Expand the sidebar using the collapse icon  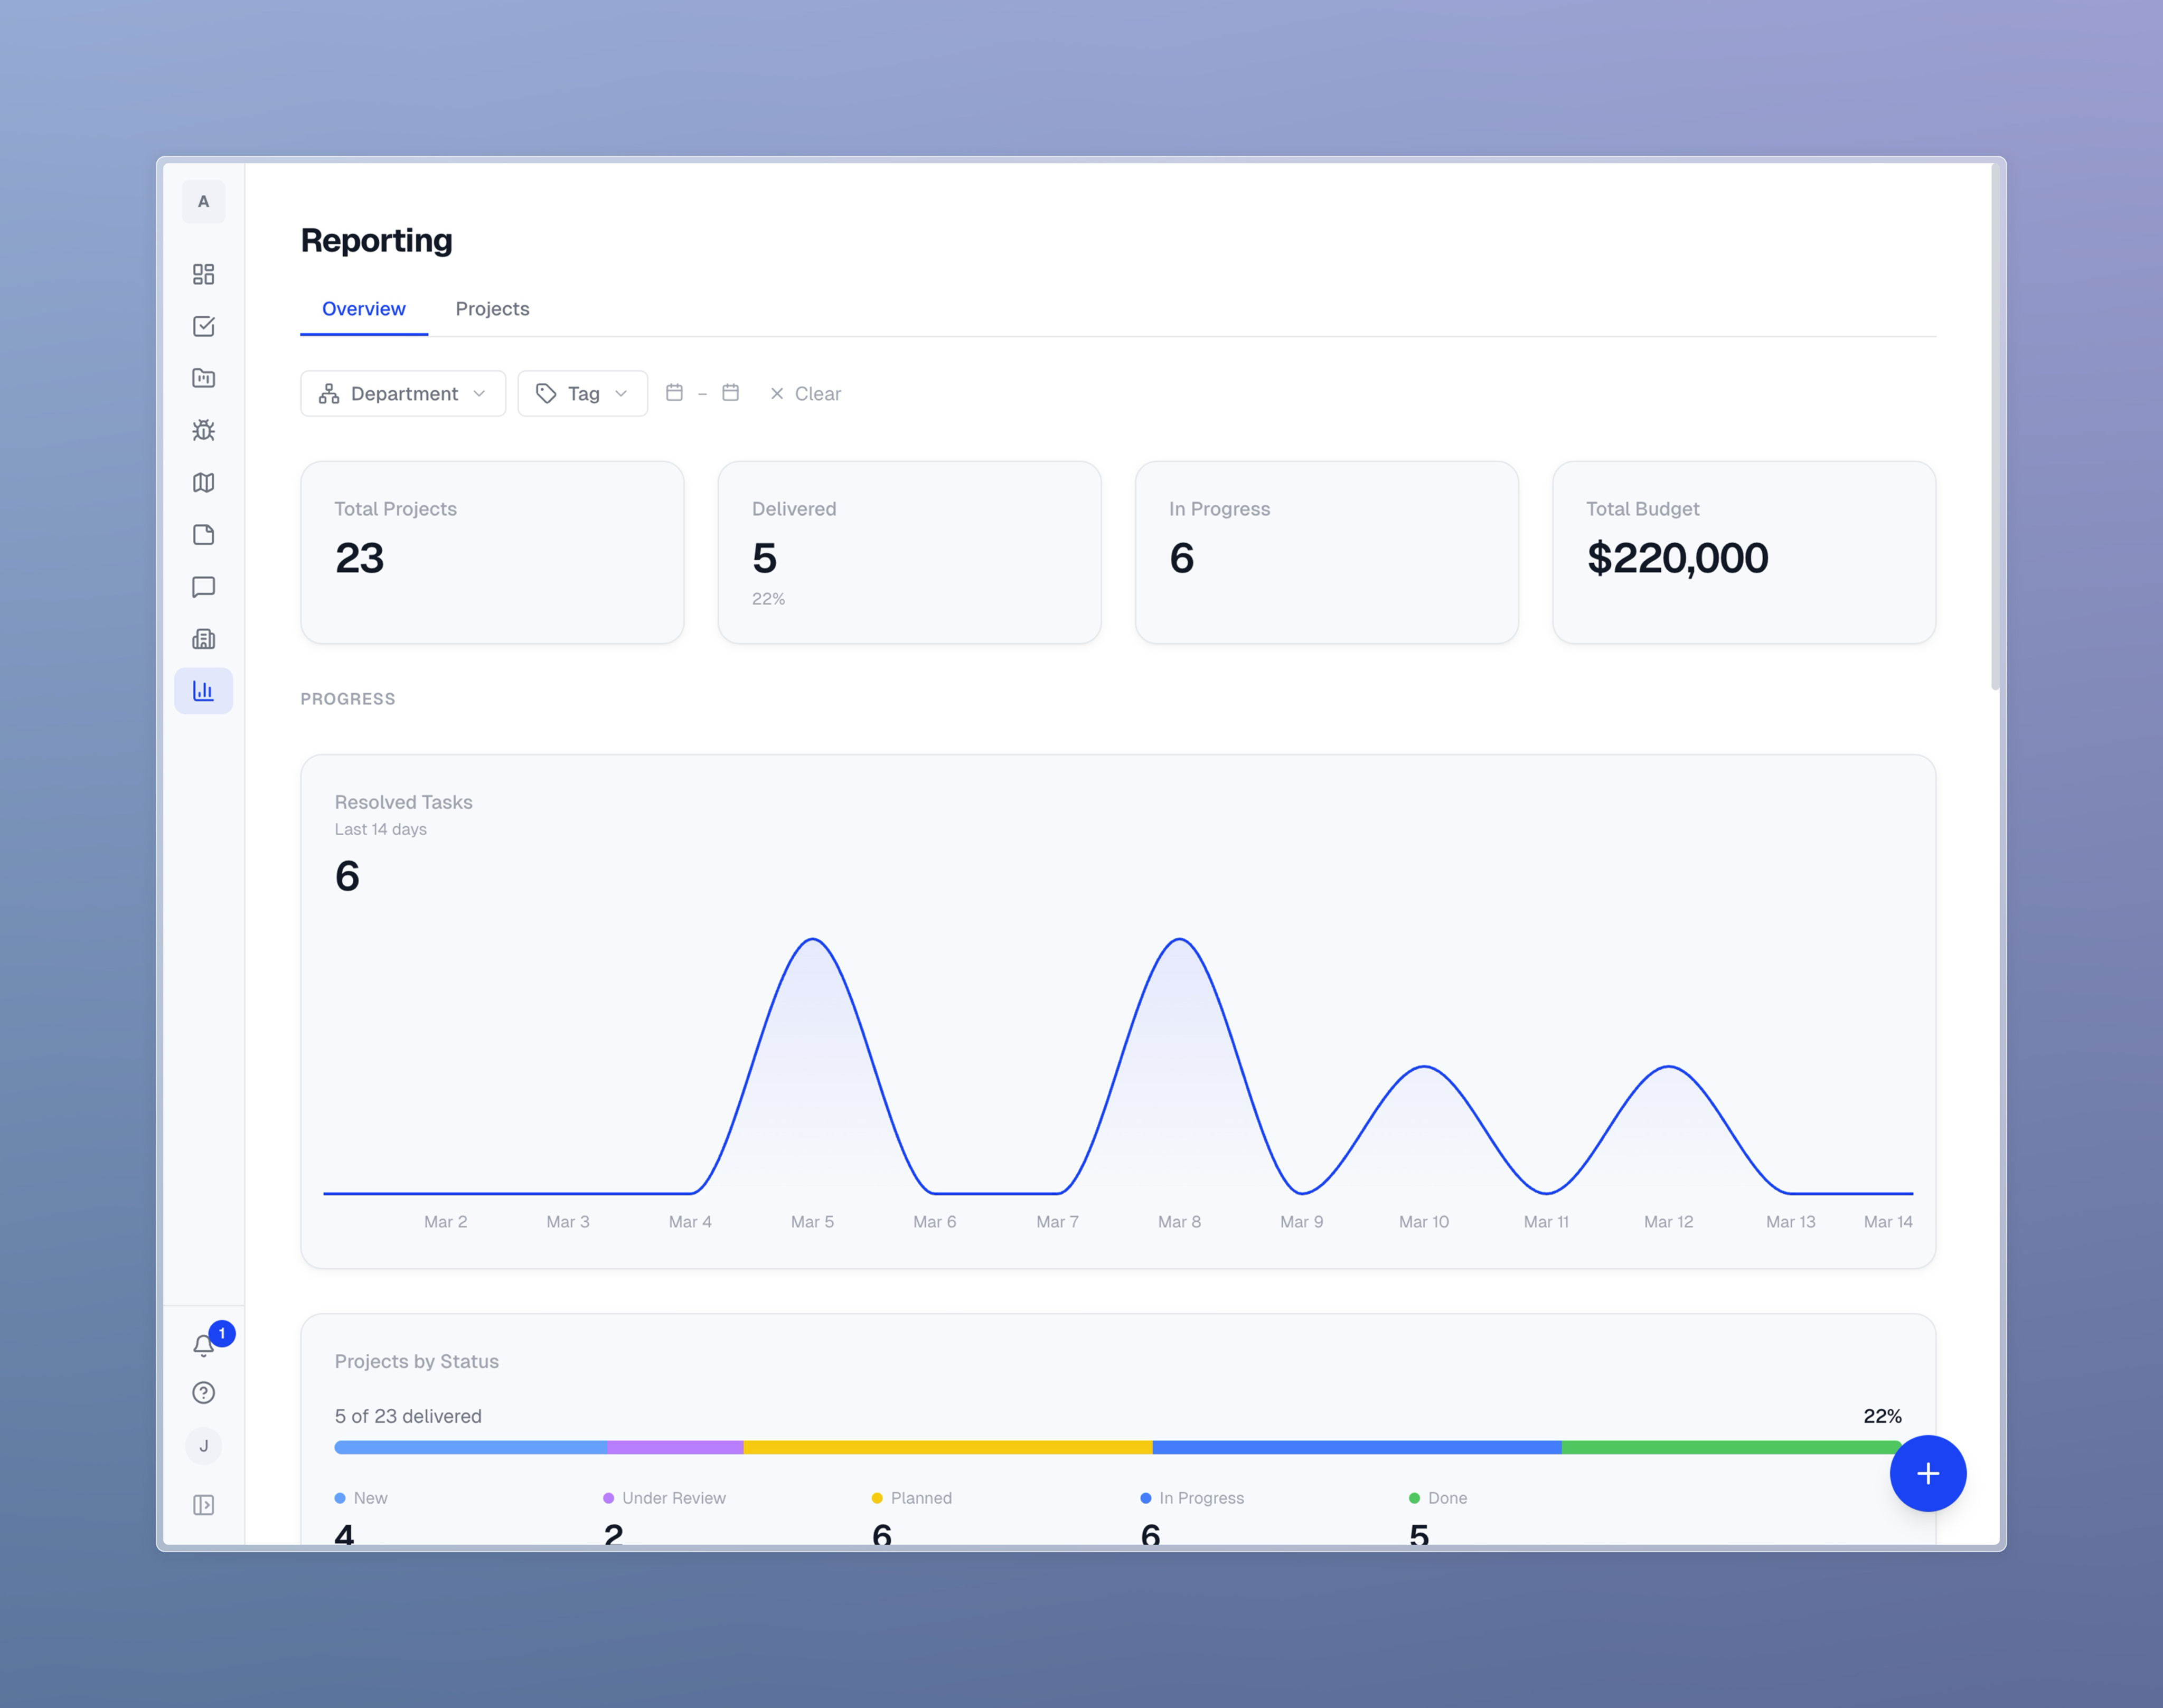(x=204, y=1505)
